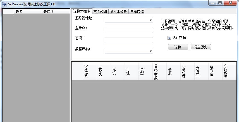239x122 pixels.
Task: Click the 长度 column header
Action: (173, 71)
